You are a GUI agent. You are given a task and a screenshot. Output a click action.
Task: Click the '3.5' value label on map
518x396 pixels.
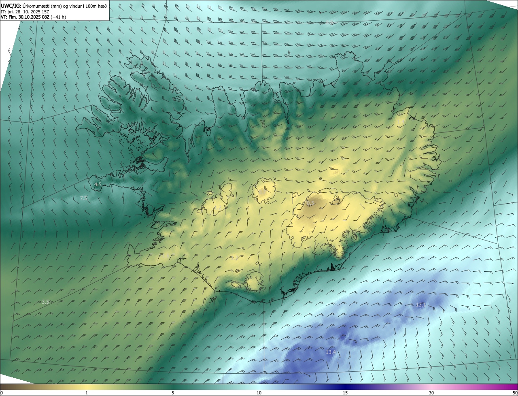(45, 302)
